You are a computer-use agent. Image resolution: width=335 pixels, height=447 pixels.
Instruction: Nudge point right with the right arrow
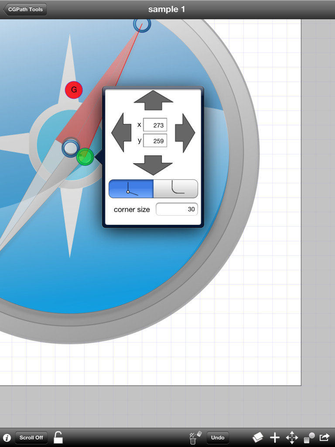185,133
